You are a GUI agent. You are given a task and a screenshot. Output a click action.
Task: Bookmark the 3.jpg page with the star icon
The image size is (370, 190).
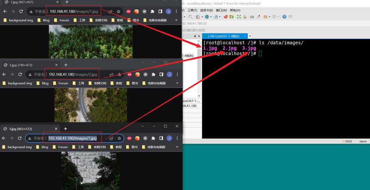[119, 138]
